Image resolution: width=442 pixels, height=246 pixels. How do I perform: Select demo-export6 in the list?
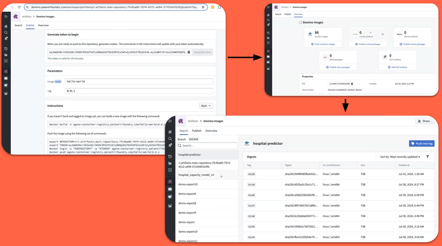[x=207, y=194]
